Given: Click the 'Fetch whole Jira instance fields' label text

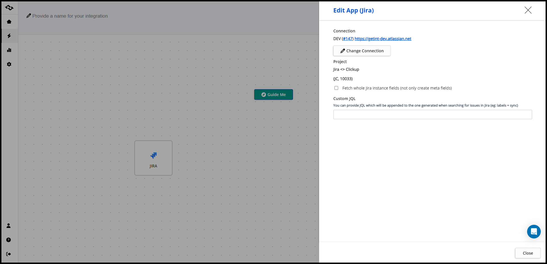Looking at the screenshot, I should [397, 88].
